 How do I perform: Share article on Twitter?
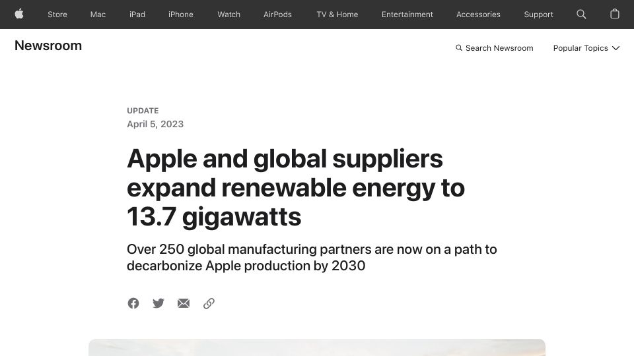coord(158,303)
